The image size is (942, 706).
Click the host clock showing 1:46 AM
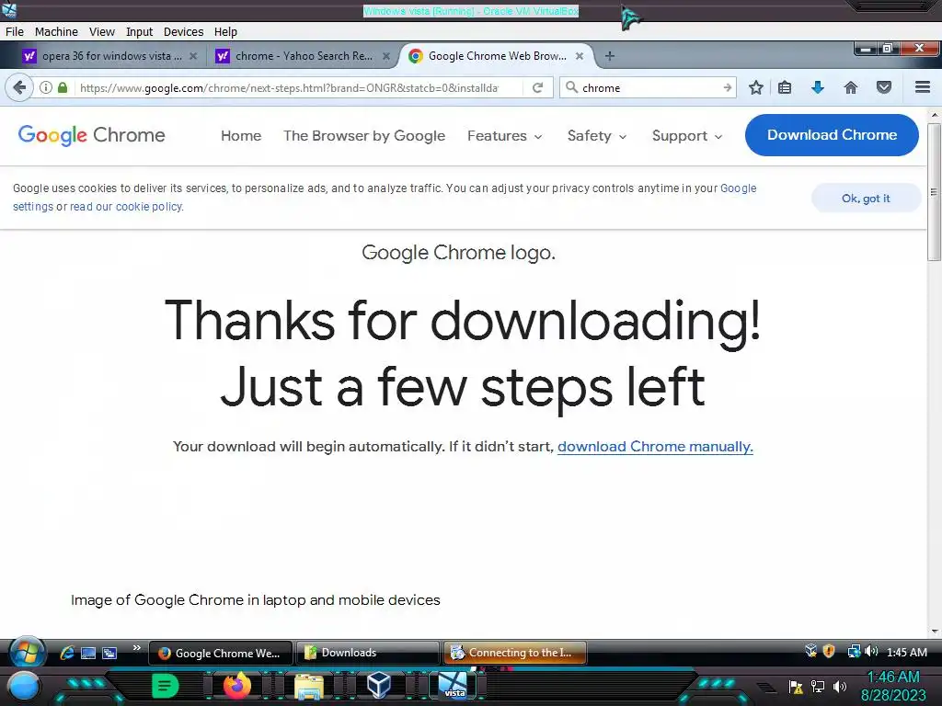click(x=893, y=678)
